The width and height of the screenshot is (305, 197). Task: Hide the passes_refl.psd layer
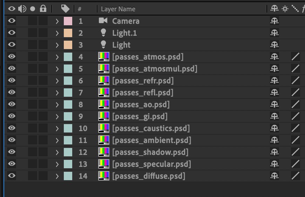12,92
